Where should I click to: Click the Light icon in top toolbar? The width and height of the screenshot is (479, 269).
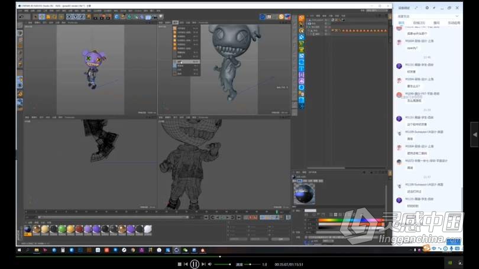(161, 17)
